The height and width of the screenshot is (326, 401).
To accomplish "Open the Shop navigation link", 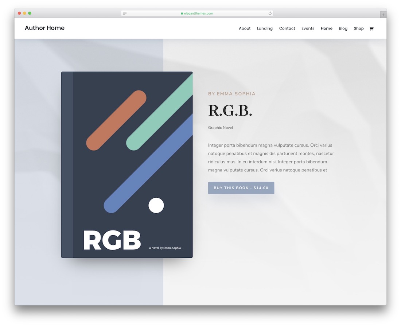I will 359,28.
